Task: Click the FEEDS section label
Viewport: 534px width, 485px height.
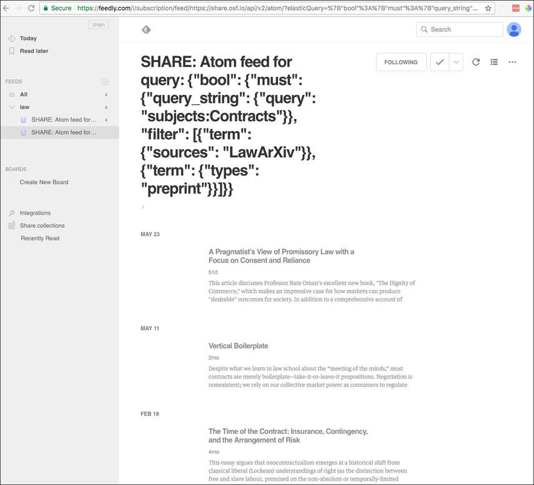Action: pos(14,82)
